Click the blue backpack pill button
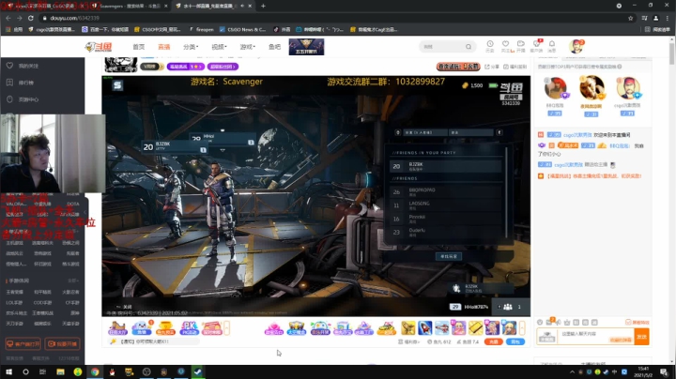Screen dimensions: 676x379 click(515, 341)
